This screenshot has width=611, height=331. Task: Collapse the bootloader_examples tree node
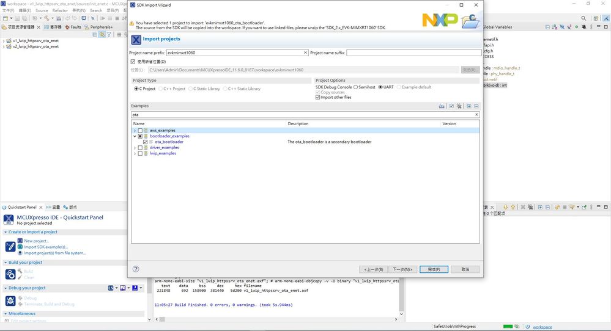135,136
